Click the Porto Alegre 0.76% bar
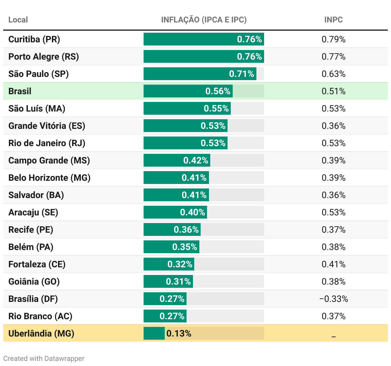This screenshot has height=366, width=391. (x=204, y=57)
